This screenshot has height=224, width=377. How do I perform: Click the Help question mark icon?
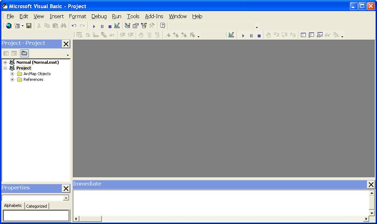click(x=163, y=26)
